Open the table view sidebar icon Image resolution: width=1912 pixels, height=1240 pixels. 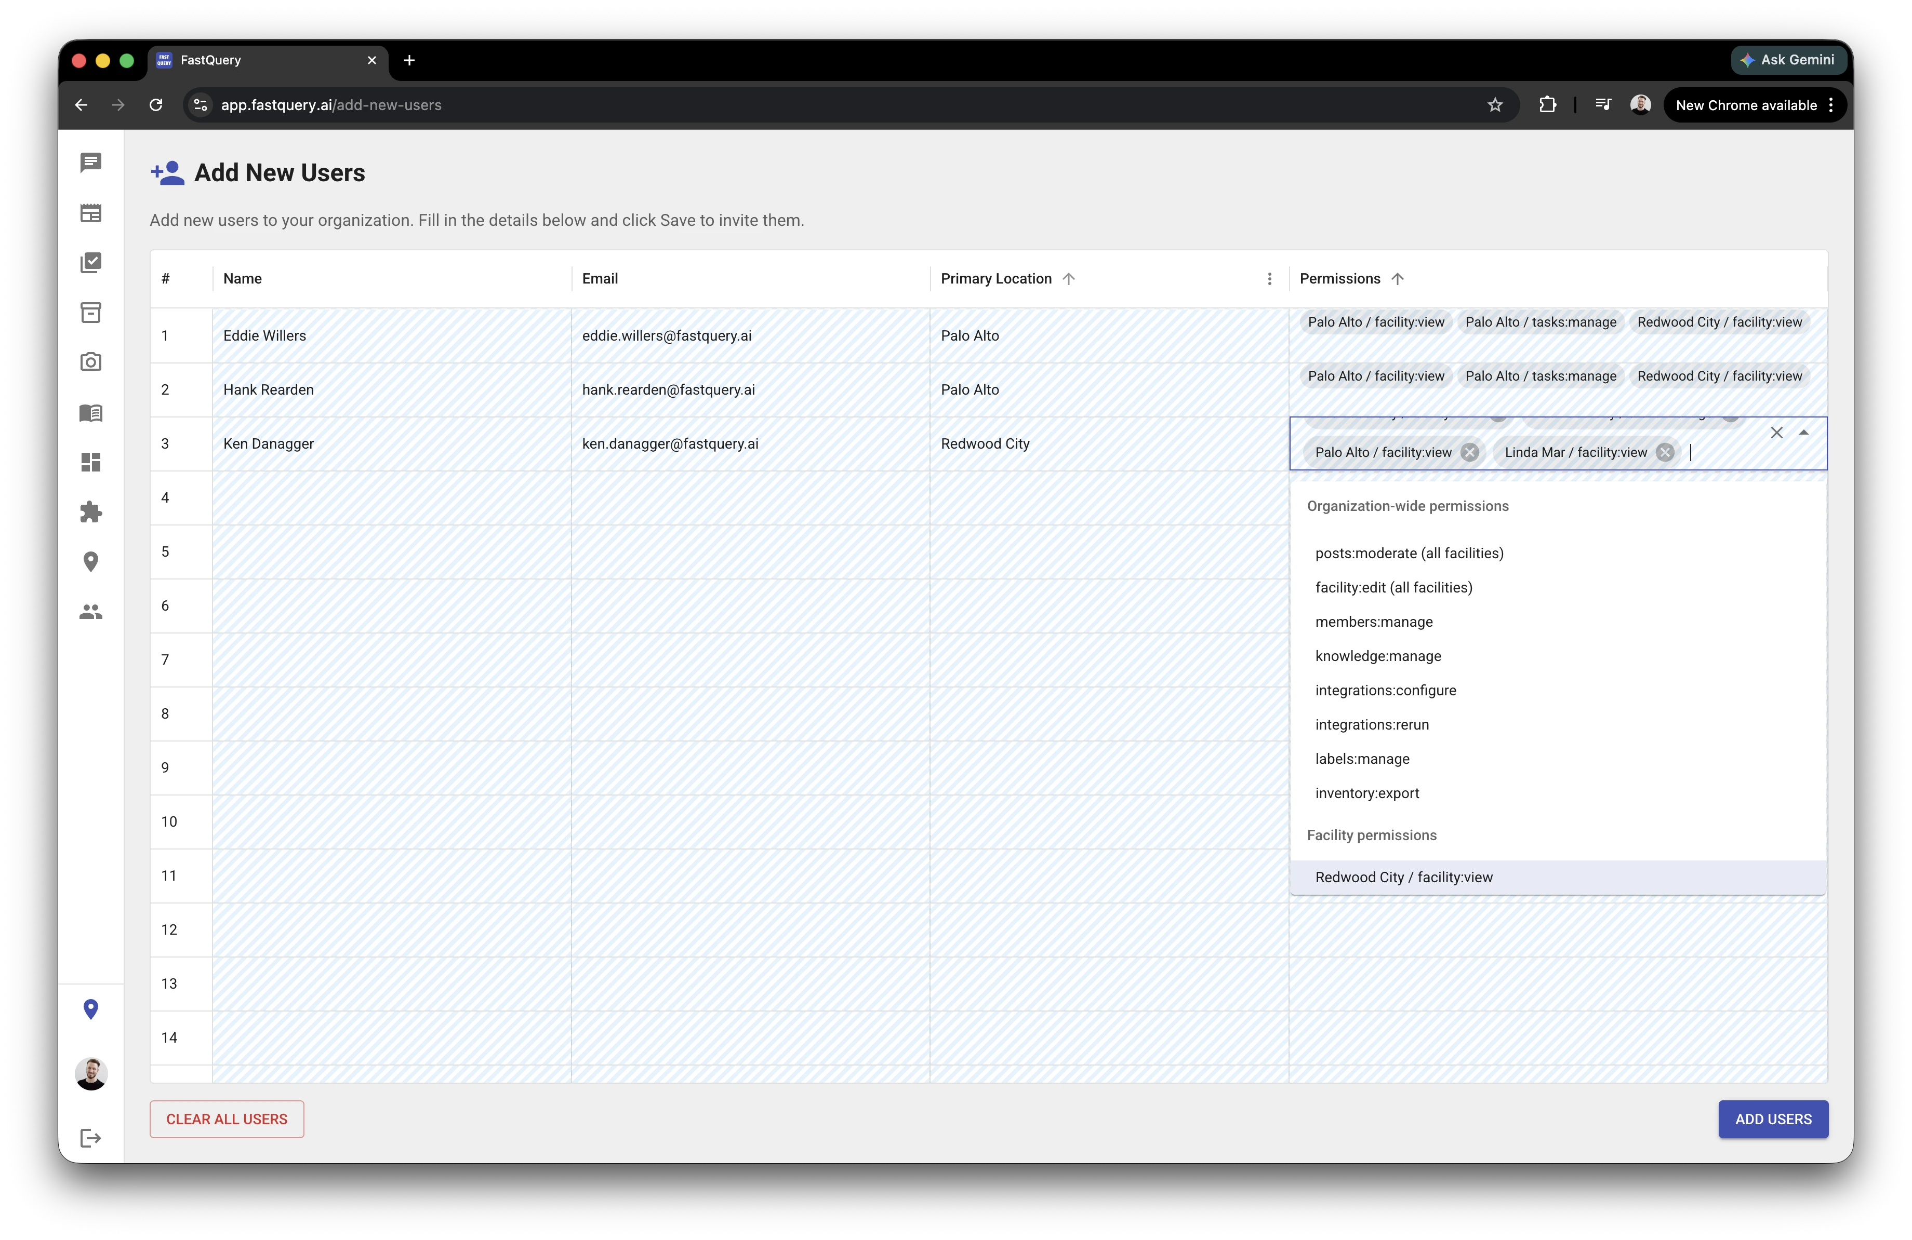tap(91, 213)
